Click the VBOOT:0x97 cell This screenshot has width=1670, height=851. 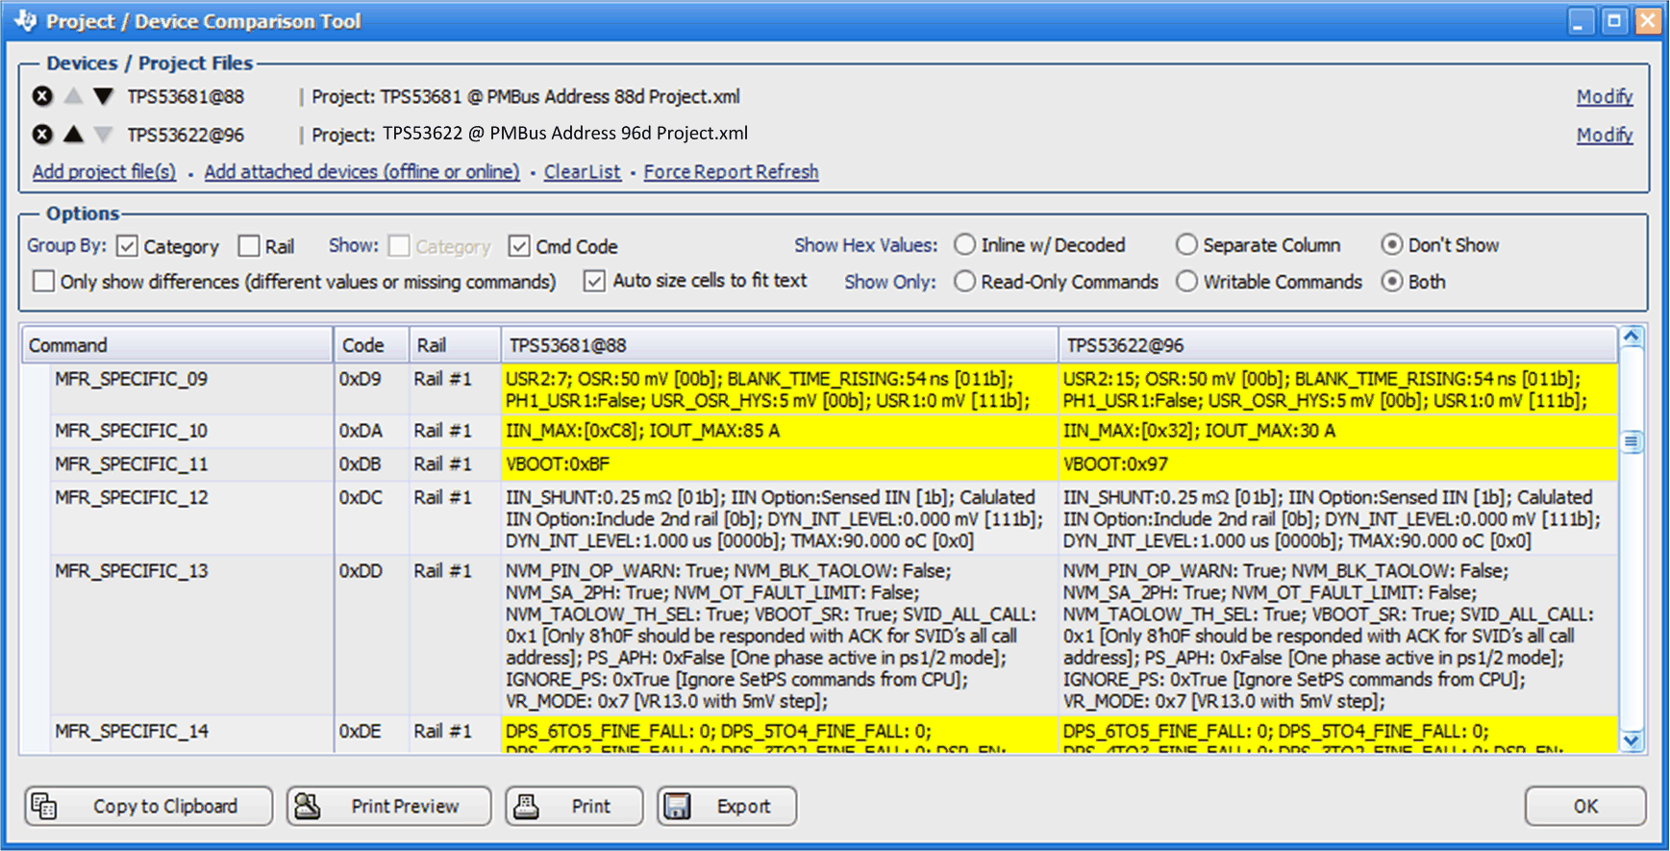tap(1337, 464)
